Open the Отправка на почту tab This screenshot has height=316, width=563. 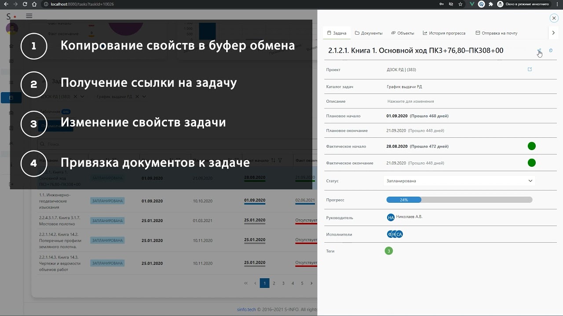pyautogui.click(x=496, y=33)
